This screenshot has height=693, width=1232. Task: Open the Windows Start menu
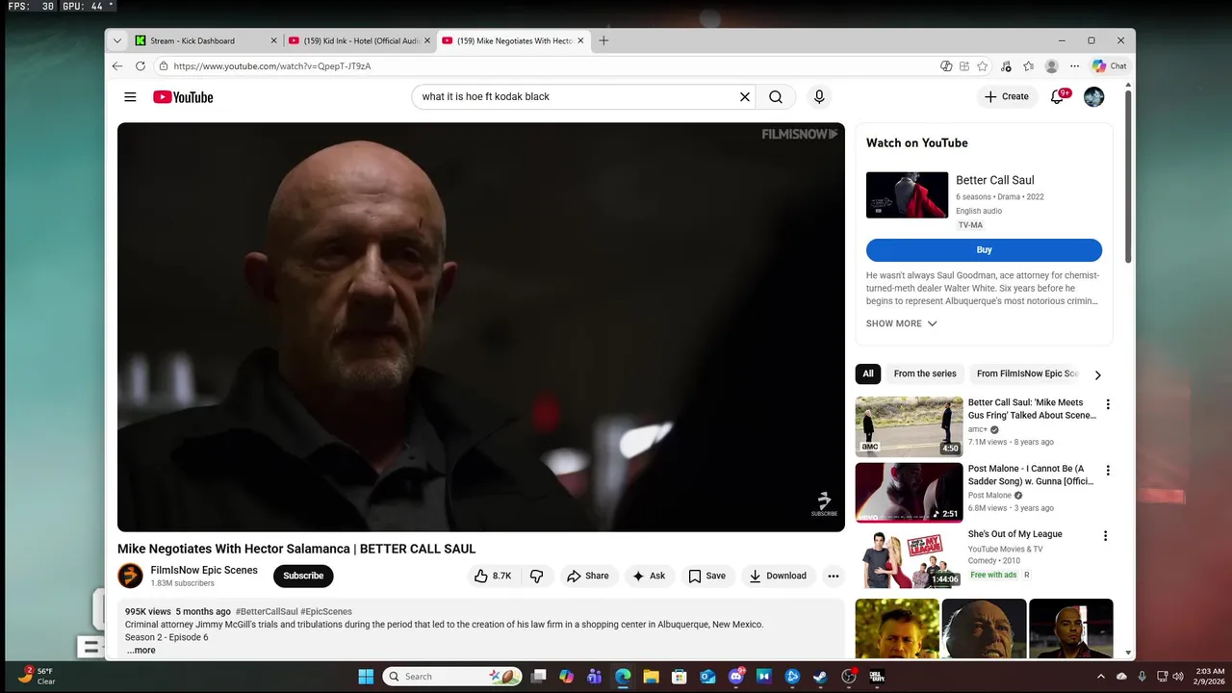(366, 677)
